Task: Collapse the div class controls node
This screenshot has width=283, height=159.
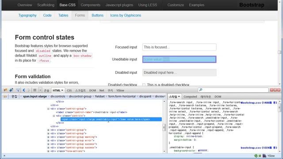Action: coord(54,116)
